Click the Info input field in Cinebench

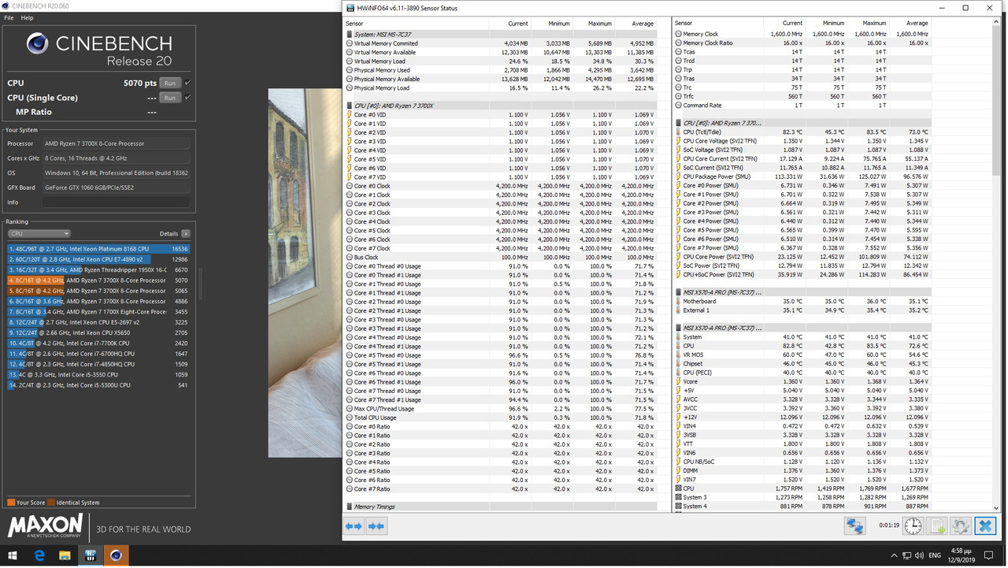tap(116, 202)
